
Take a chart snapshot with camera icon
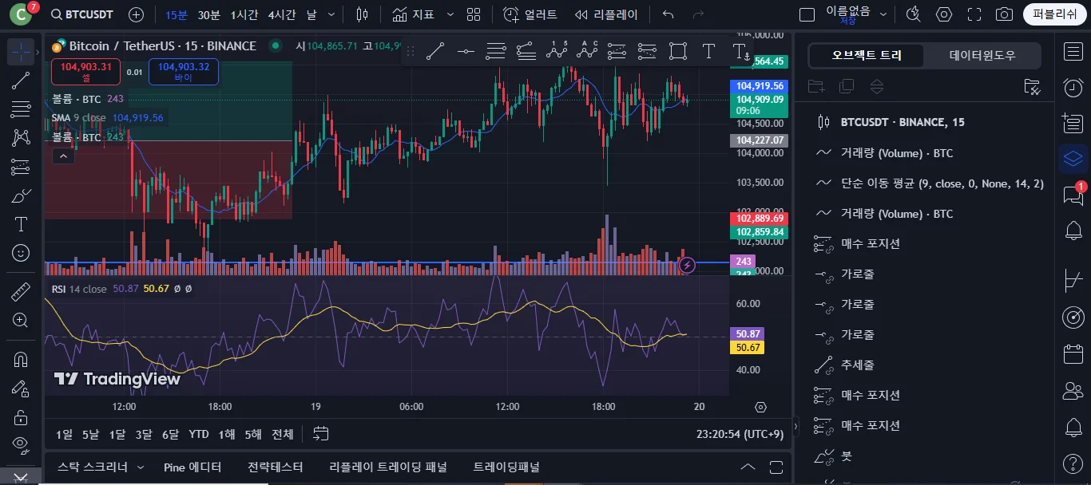[1004, 14]
